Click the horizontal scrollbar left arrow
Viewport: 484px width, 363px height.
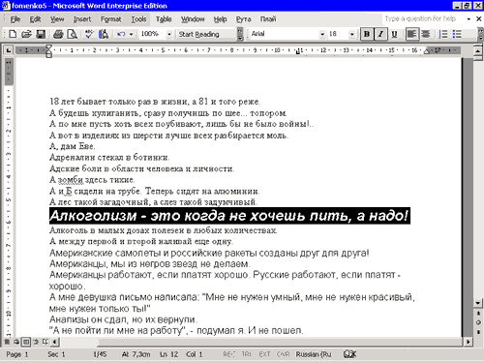[55, 342]
